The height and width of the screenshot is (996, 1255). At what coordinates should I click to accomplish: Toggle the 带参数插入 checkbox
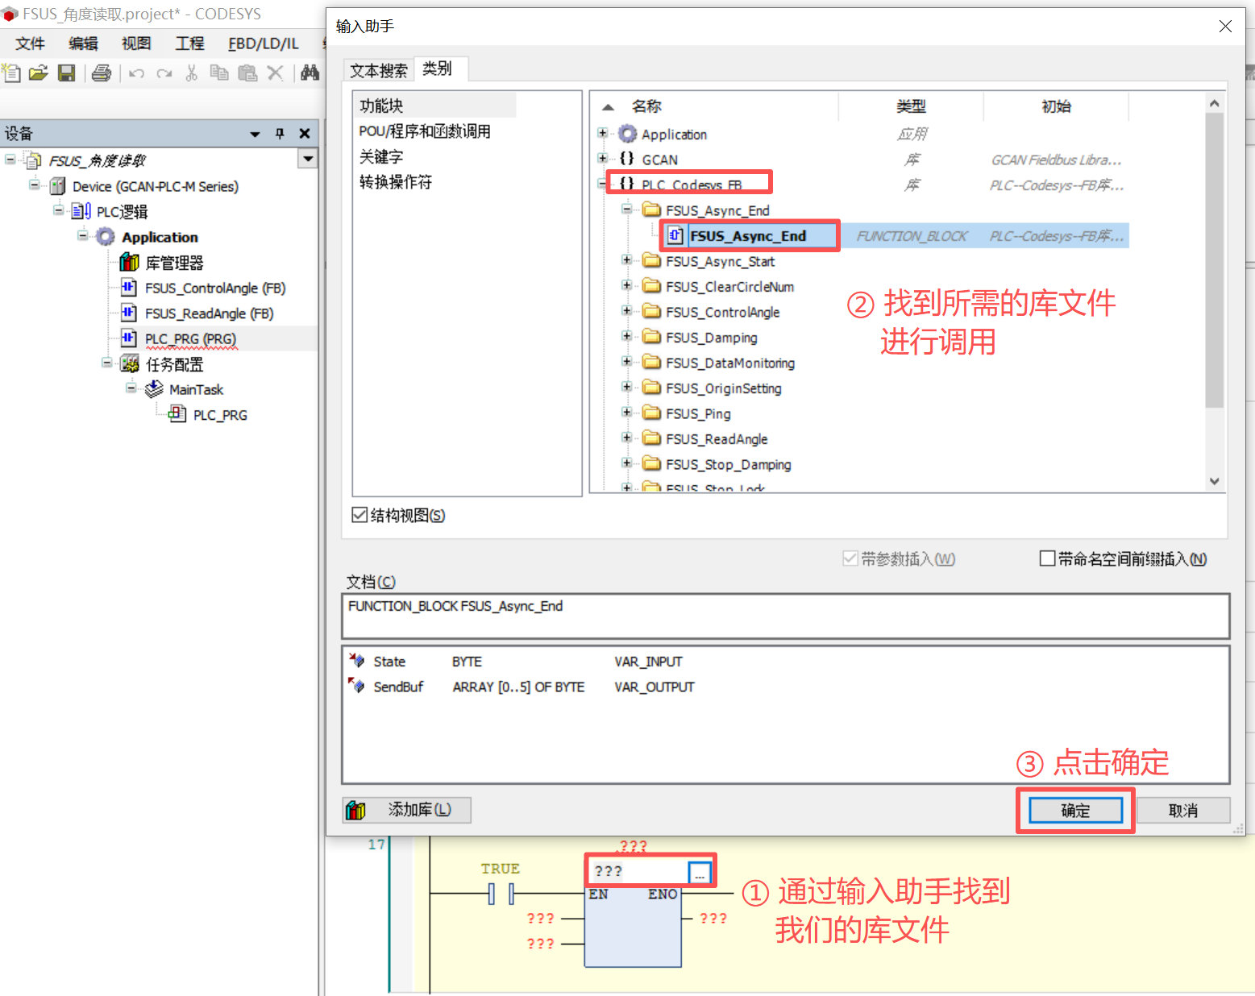click(x=850, y=558)
